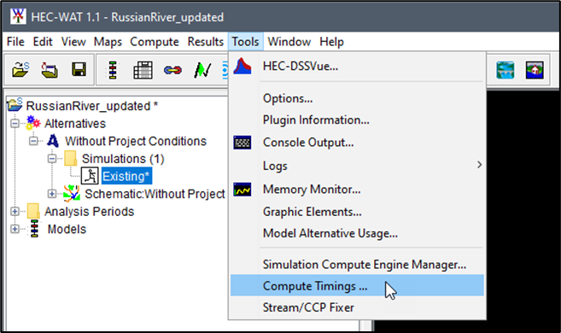
Task: Select Graphic Elements... menu entry
Action: 357,212
